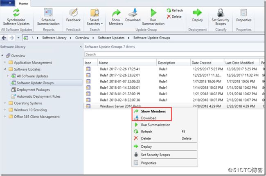266x176 pixels.
Task: Click Overview breadcrumb in address bar
Action: pos(82,38)
